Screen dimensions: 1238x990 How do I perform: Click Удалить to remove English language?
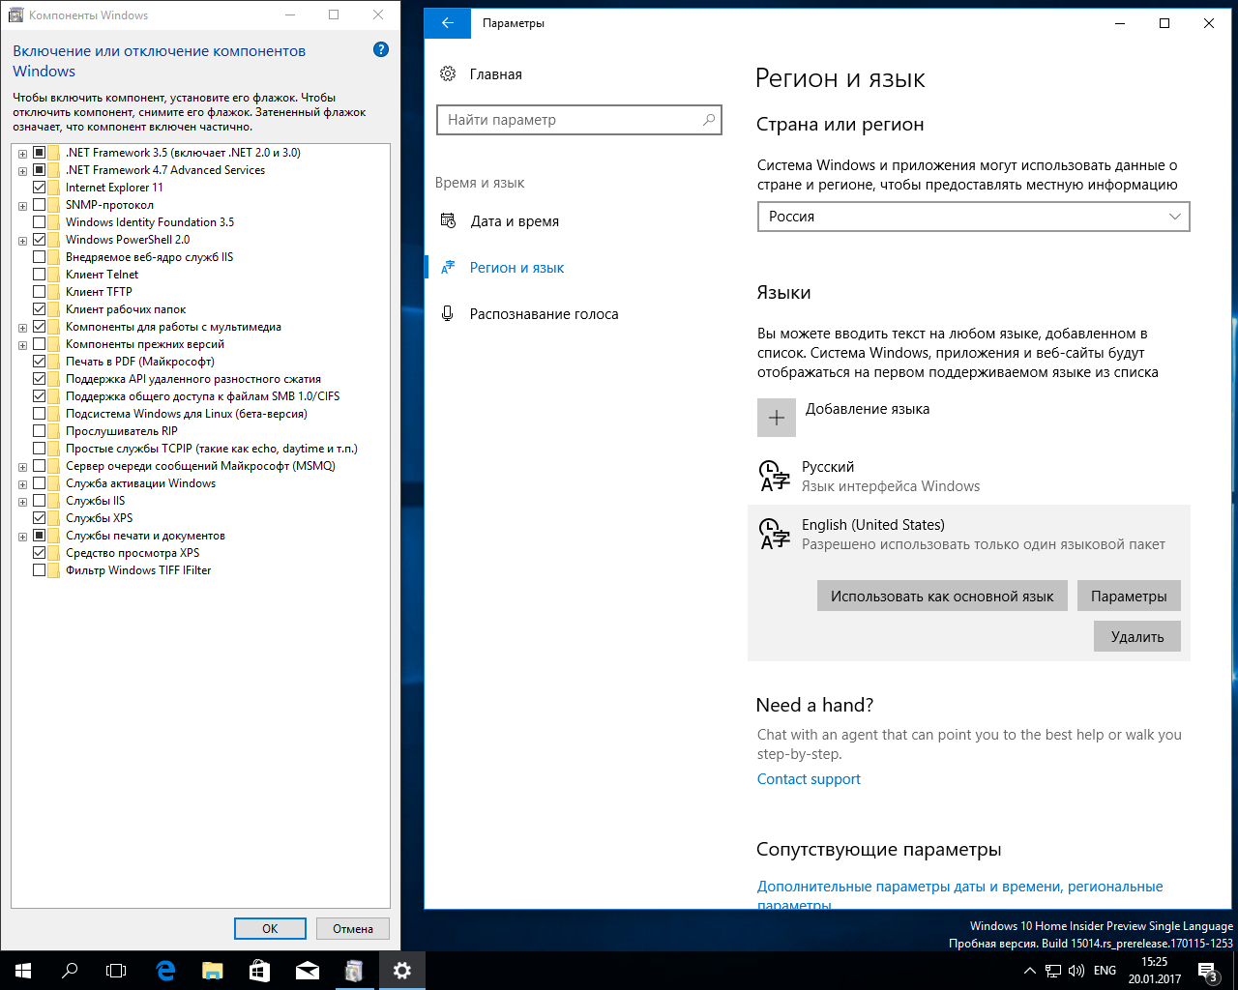(1137, 637)
